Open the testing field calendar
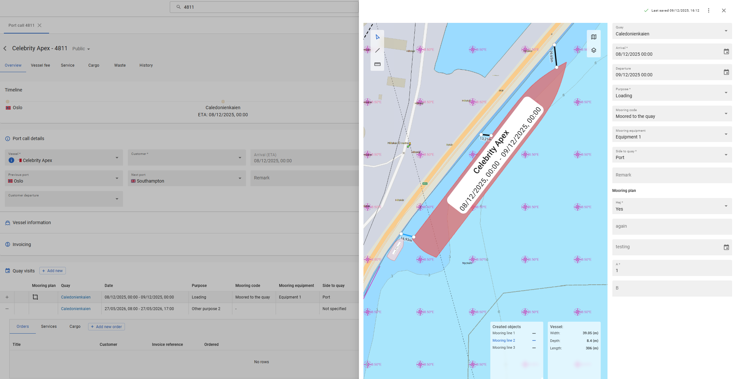Viewport: 735px width, 379px height. point(726,247)
